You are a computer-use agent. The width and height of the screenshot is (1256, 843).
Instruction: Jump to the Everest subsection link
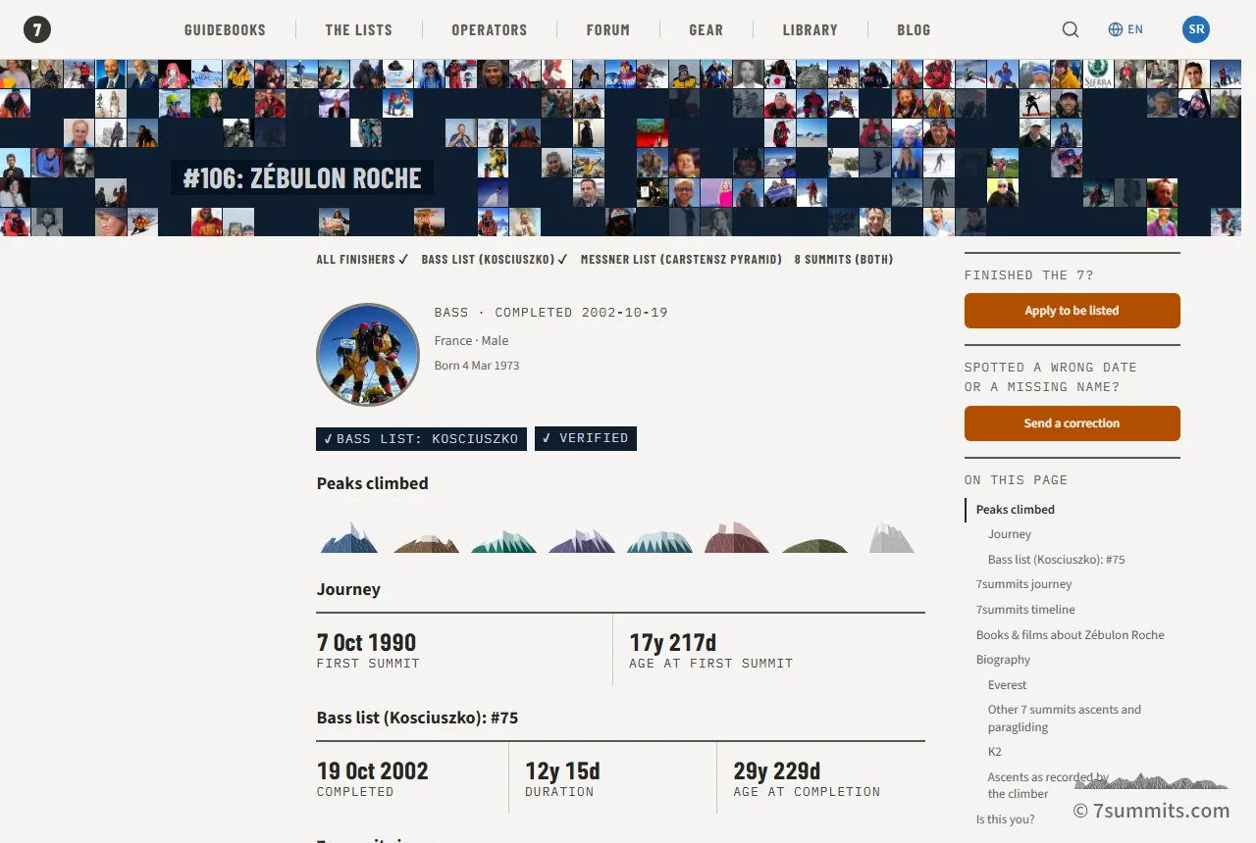tap(1008, 685)
